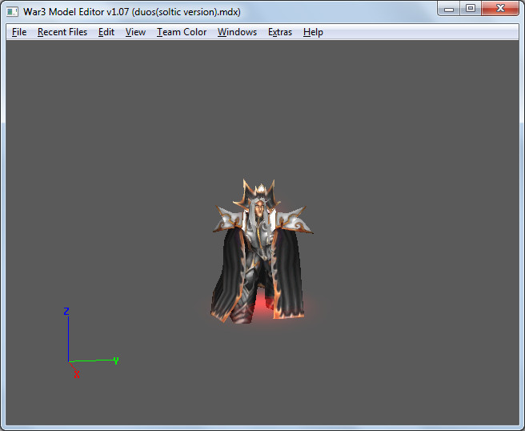Viewport: 525px width, 431px height.
Task: Open the Windows menu
Action: [x=237, y=32]
